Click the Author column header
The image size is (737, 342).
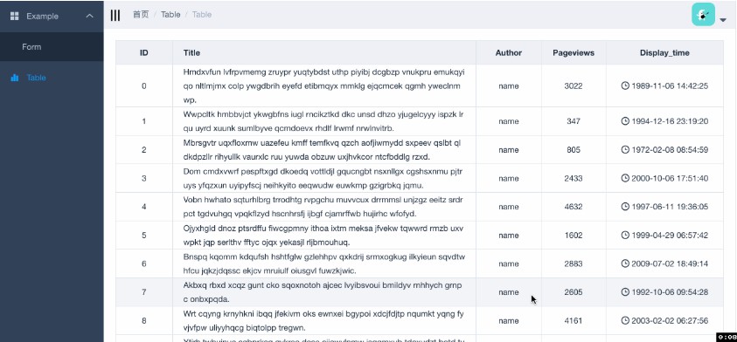[509, 53]
